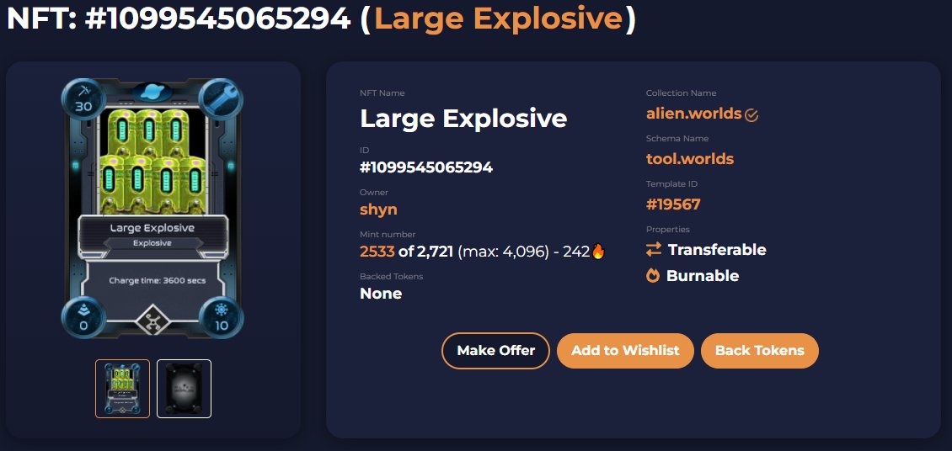Click the pyramid stat icon showing 0
The width and height of the screenshot is (952, 451).
(x=83, y=317)
